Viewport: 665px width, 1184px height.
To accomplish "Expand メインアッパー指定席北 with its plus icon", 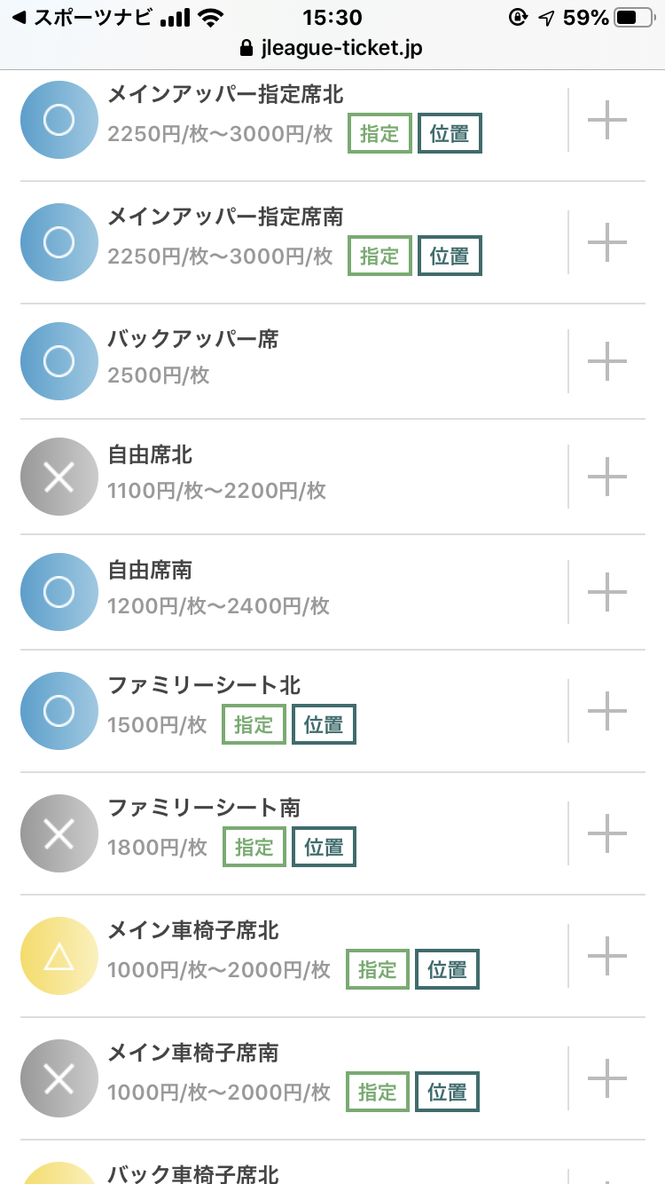I will click(607, 120).
